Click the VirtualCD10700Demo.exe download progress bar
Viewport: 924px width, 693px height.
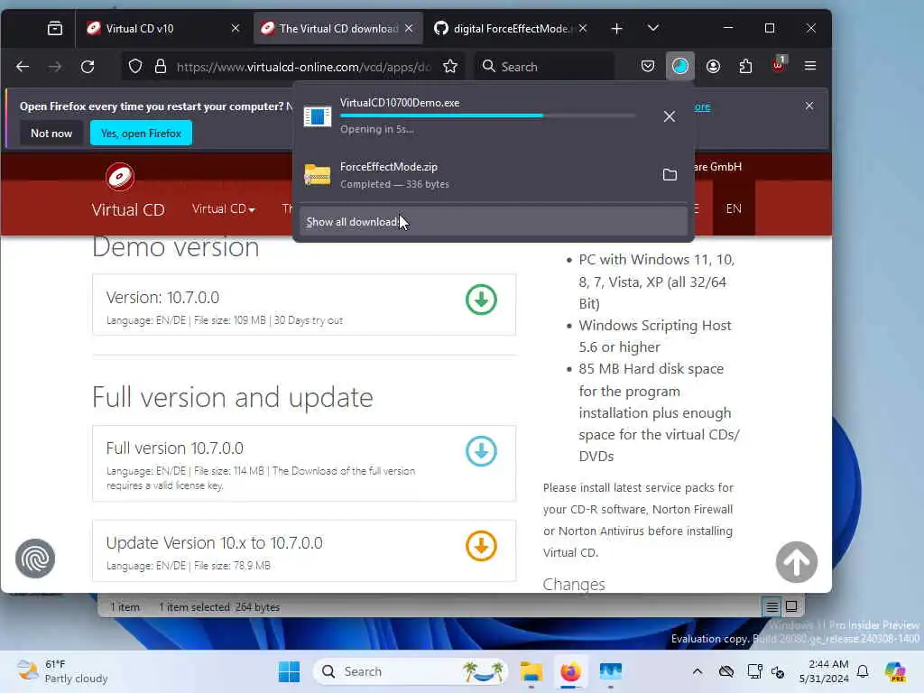[487, 116]
